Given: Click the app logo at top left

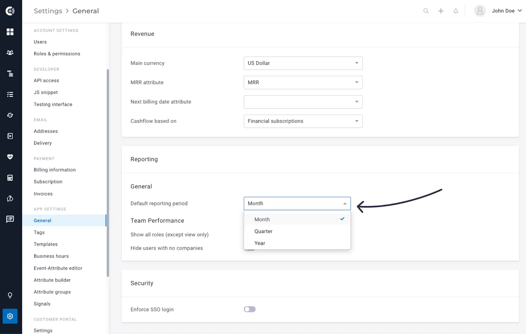Looking at the screenshot, I should [10, 11].
